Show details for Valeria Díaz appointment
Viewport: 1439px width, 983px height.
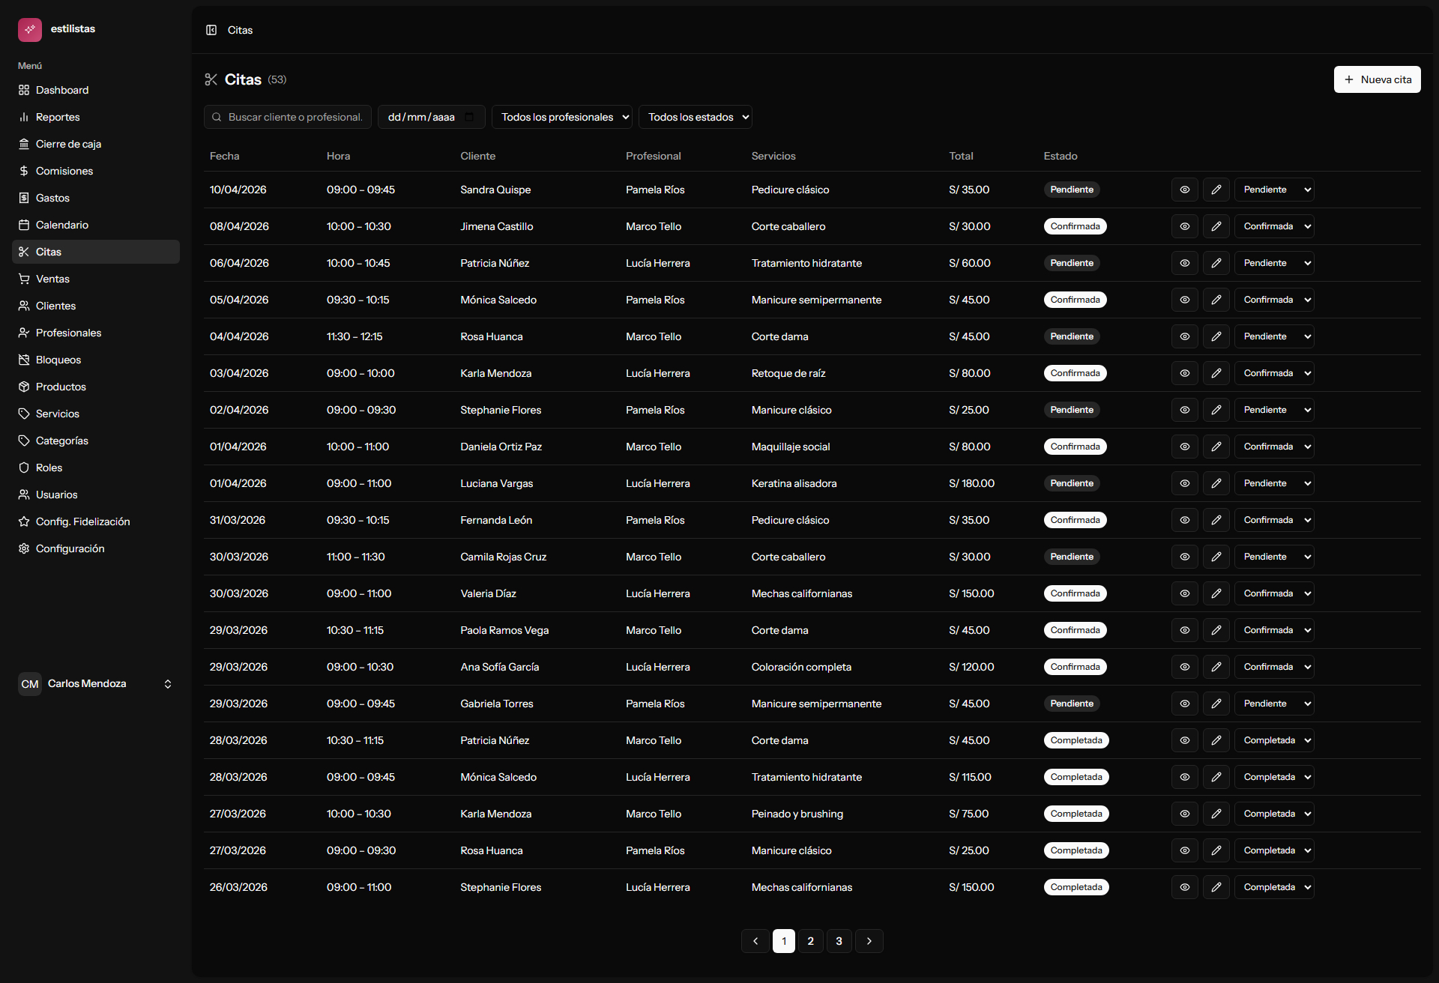[1184, 593]
